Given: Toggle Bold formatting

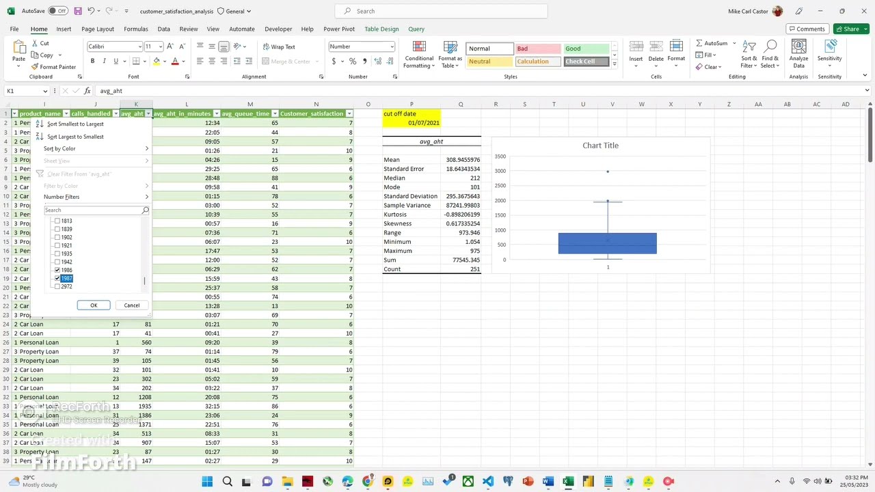Looking at the screenshot, I should pos(92,61).
